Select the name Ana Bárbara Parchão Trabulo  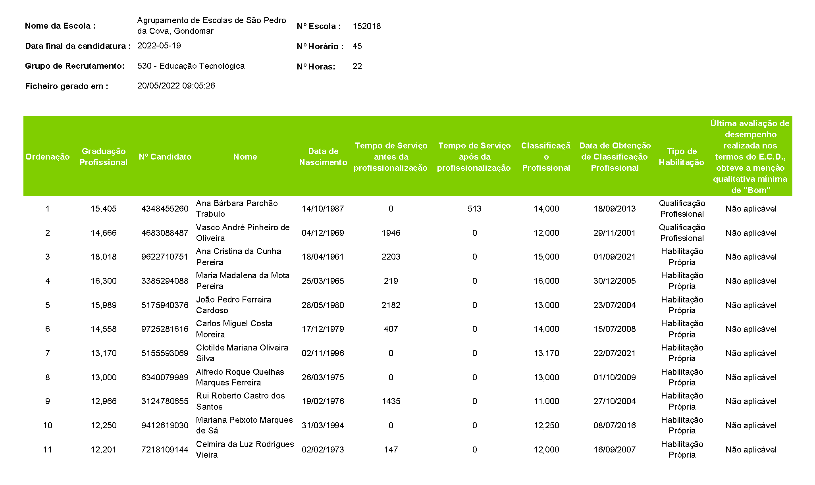click(237, 208)
